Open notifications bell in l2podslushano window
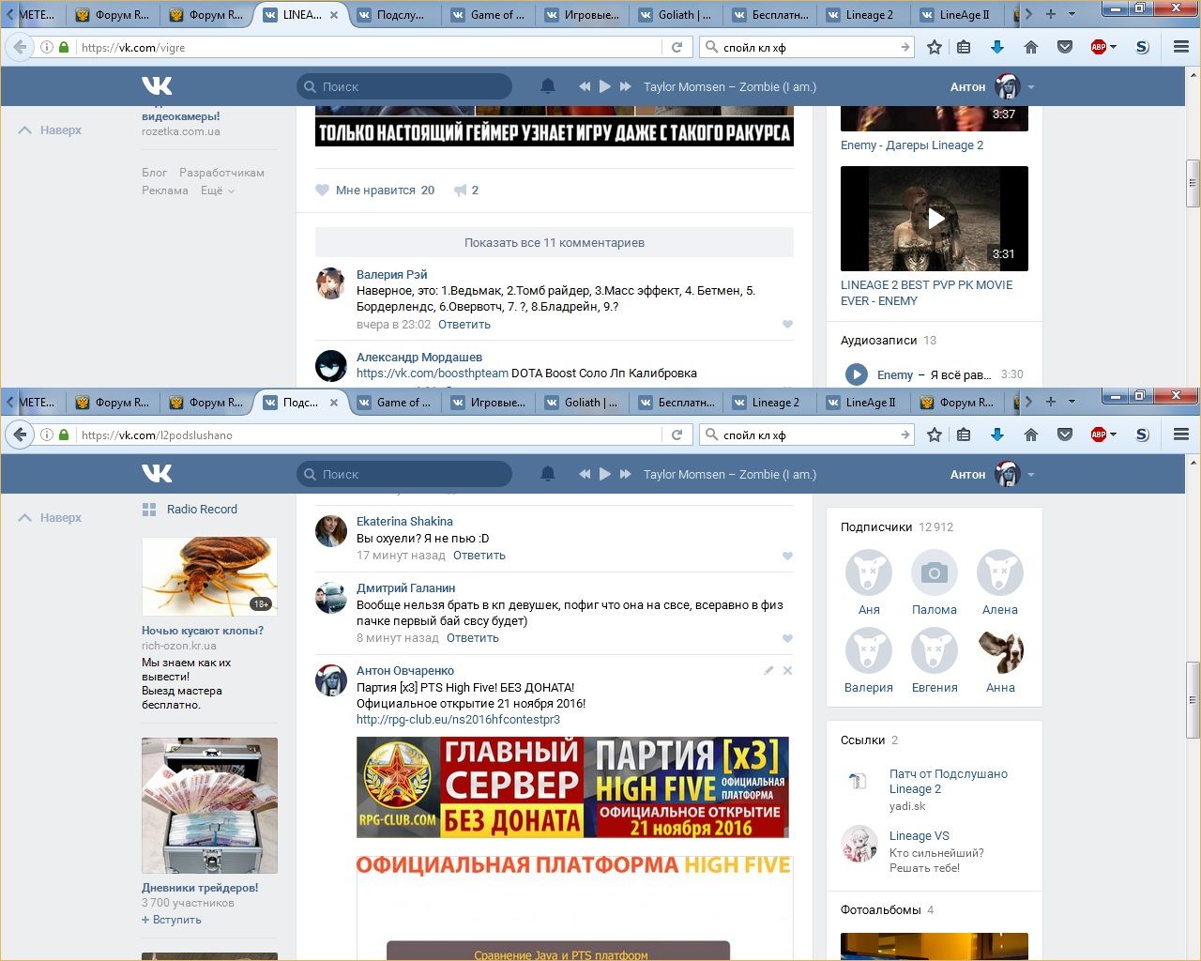The height and width of the screenshot is (961, 1201). tap(548, 474)
